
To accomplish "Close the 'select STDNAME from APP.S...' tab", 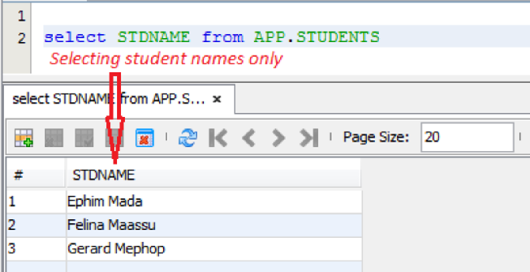I will click(217, 100).
